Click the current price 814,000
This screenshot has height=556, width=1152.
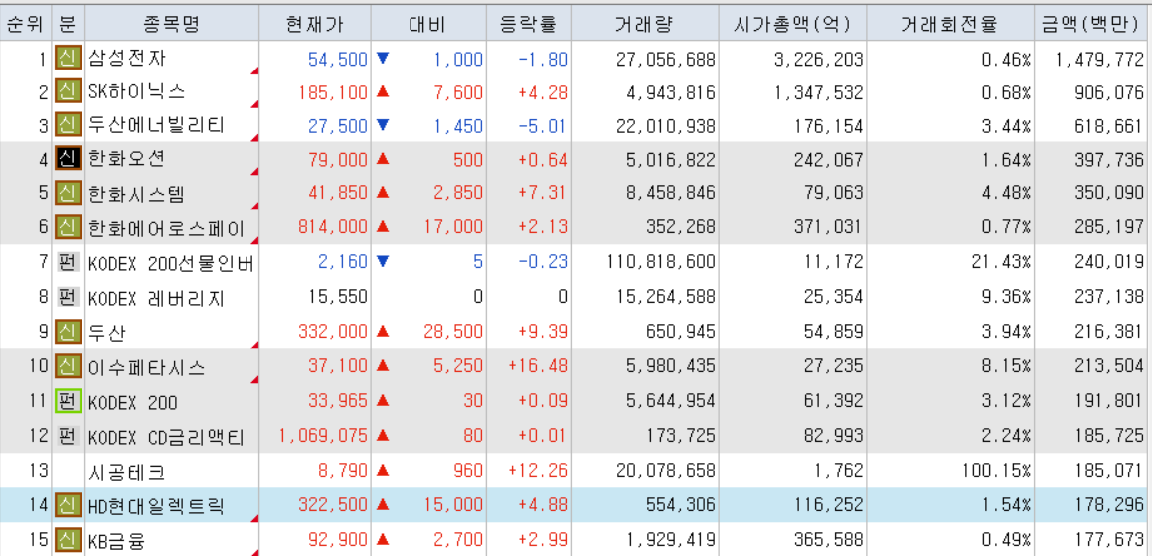[x=334, y=228]
